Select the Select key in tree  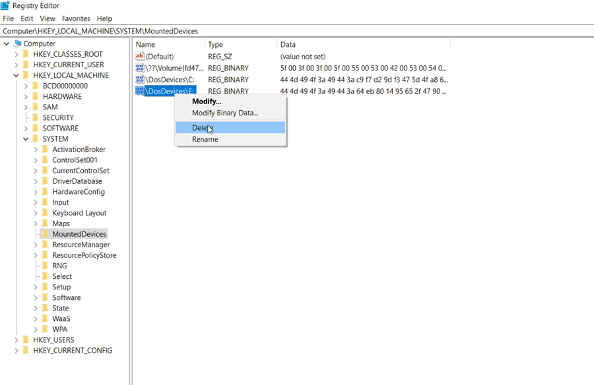tap(62, 276)
